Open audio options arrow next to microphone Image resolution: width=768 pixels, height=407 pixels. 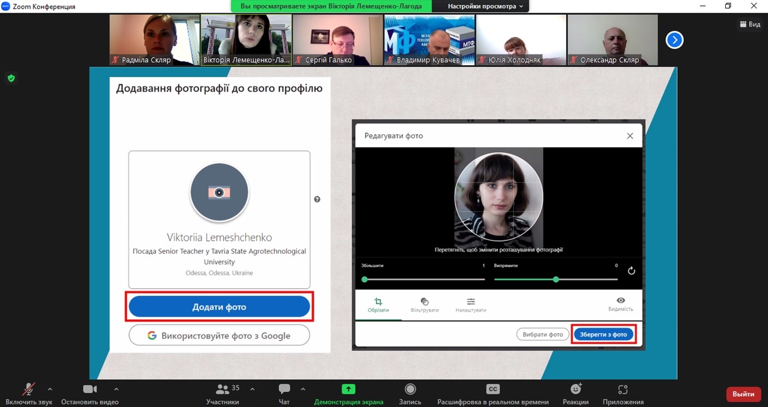[x=50, y=389]
